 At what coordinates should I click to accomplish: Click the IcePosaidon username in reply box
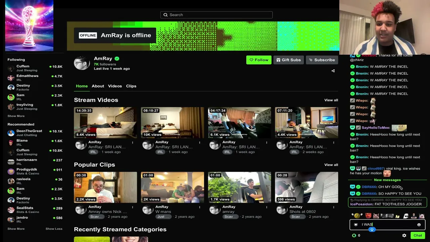point(362,204)
